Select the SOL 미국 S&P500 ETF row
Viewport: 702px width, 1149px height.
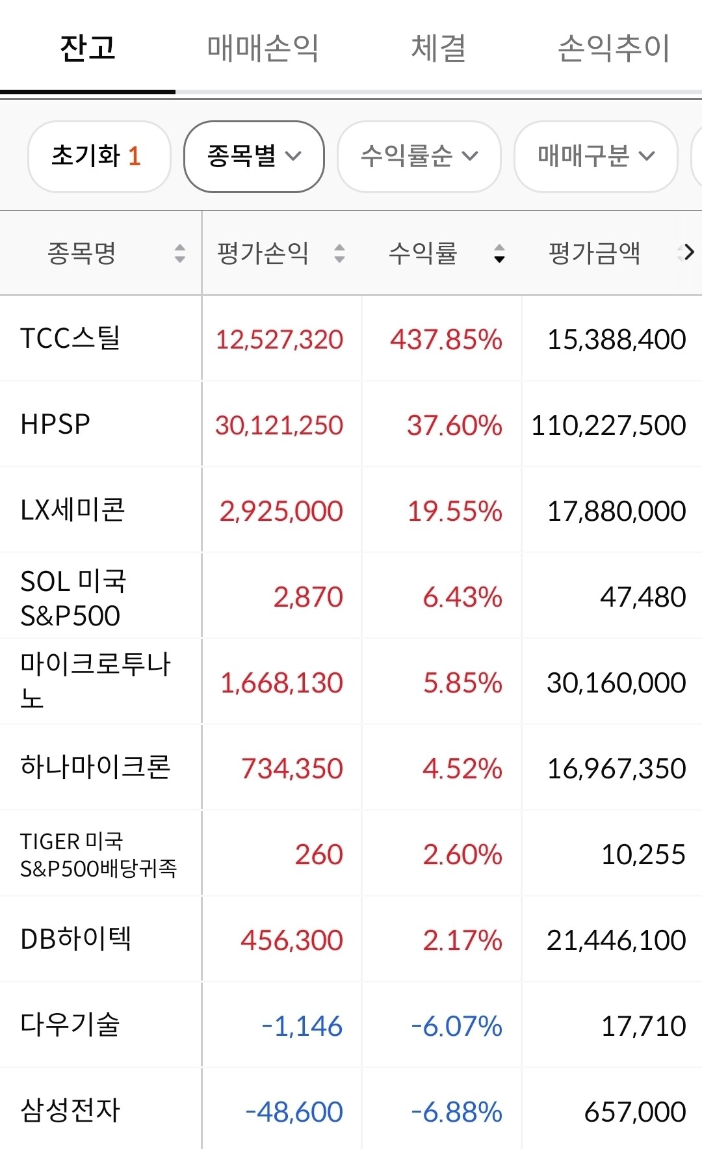75,596
